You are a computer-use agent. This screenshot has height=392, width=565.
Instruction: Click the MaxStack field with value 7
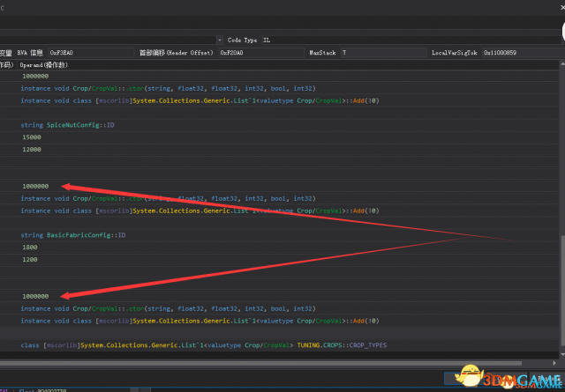pos(384,53)
